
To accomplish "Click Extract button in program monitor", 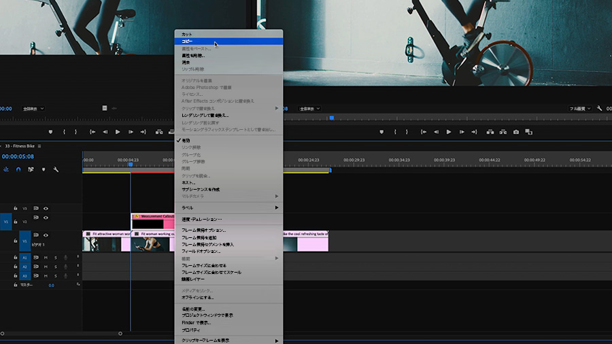I will click(x=503, y=132).
